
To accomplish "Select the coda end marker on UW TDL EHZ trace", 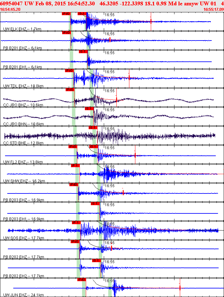I will pos(129,78).
